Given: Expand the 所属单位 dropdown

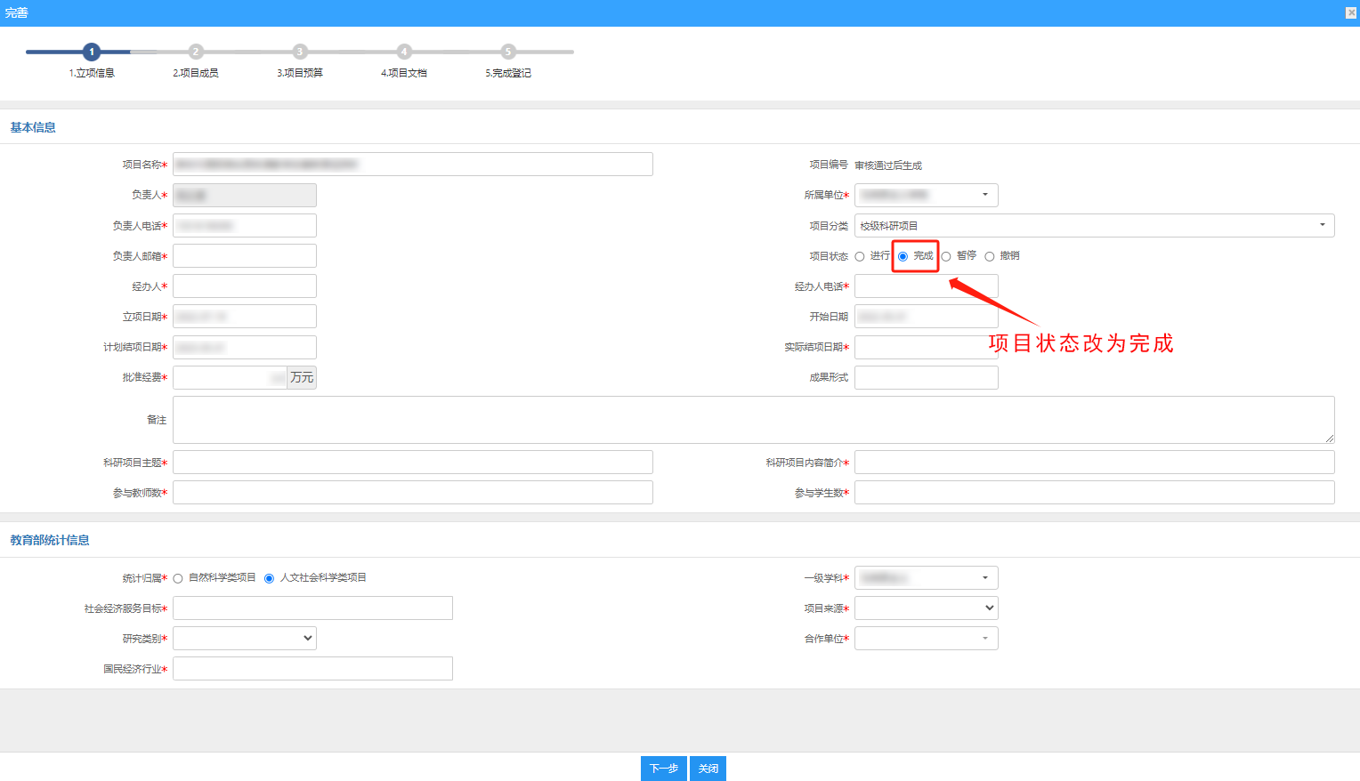Looking at the screenshot, I should click(x=926, y=195).
